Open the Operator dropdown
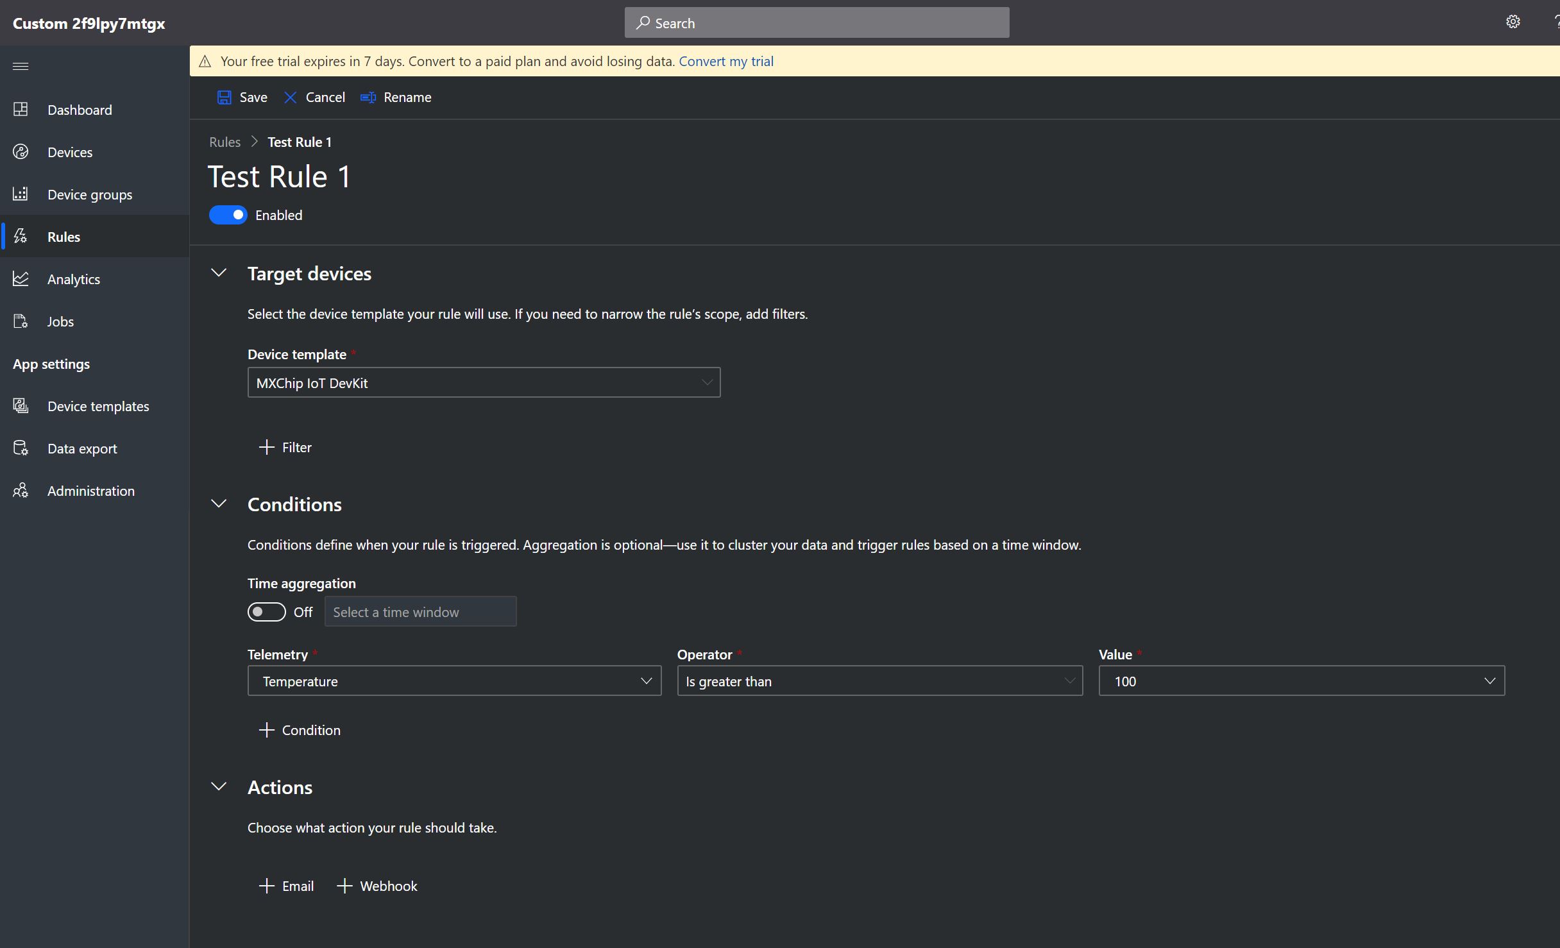The image size is (1560, 948). (x=879, y=681)
